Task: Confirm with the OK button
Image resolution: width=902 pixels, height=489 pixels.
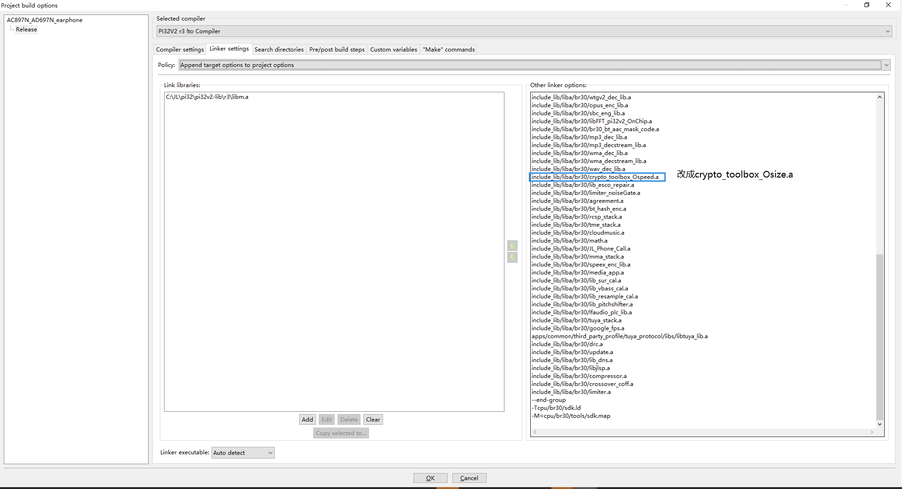Action: (430, 478)
